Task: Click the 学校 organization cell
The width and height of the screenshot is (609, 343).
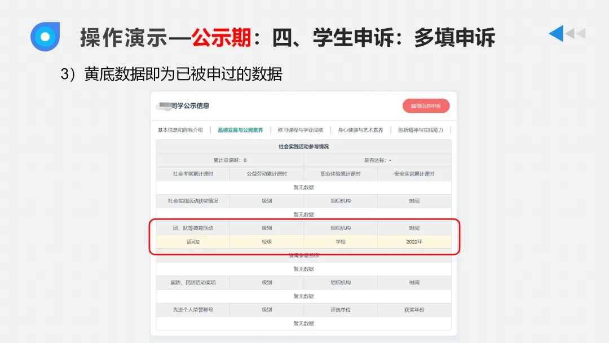Action: (x=341, y=241)
